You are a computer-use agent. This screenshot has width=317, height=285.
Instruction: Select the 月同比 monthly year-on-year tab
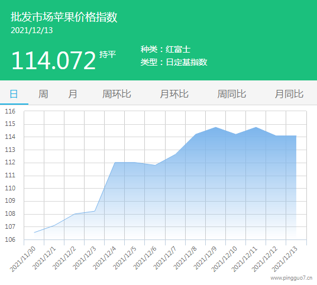[289, 94]
